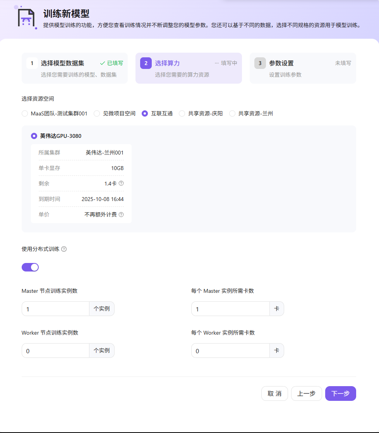Open the help icon beside 剩余 1.4卡
The height and width of the screenshot is (433, 379).
(x=122, y=183)
